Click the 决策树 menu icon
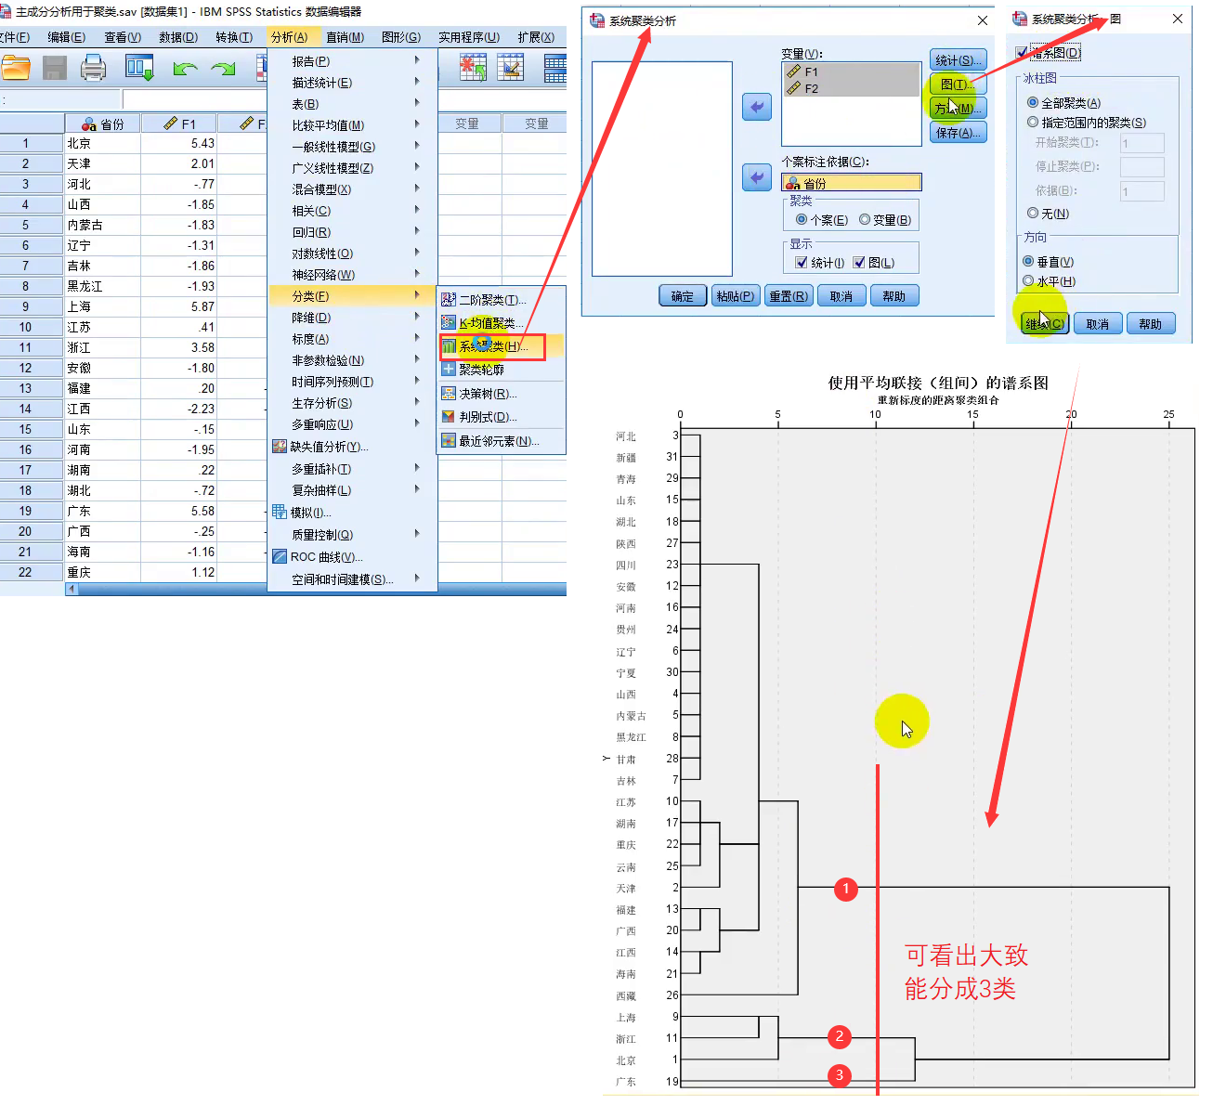This screenshot has width=1213, height=1105. 449,394
